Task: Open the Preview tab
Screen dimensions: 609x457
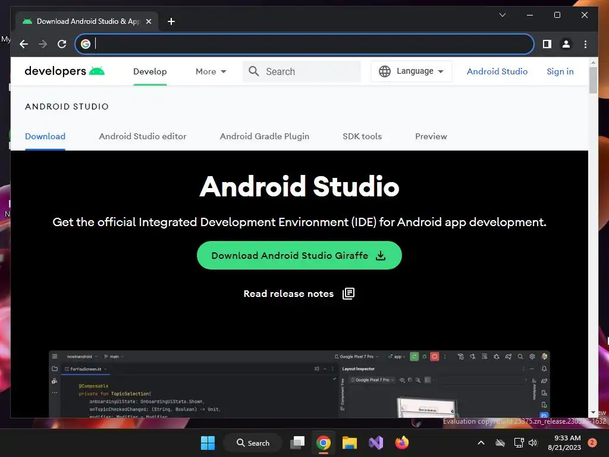Action: point(431,136)
